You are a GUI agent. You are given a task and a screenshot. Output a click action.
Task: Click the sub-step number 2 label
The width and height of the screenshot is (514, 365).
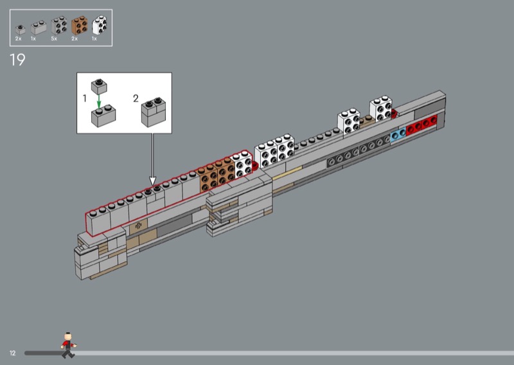(136, 98)
